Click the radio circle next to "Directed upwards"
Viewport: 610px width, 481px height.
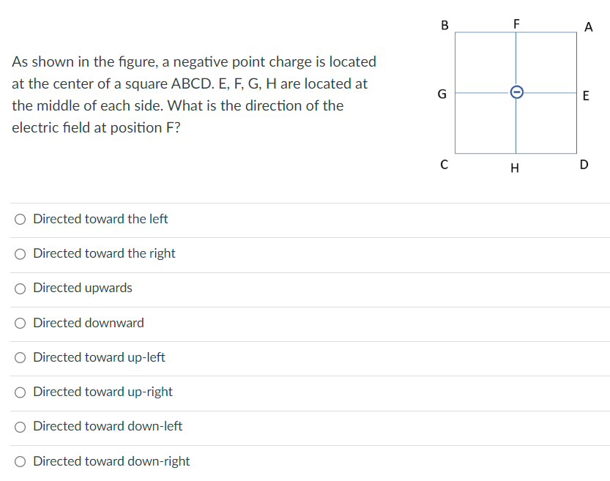pos(20,288)
